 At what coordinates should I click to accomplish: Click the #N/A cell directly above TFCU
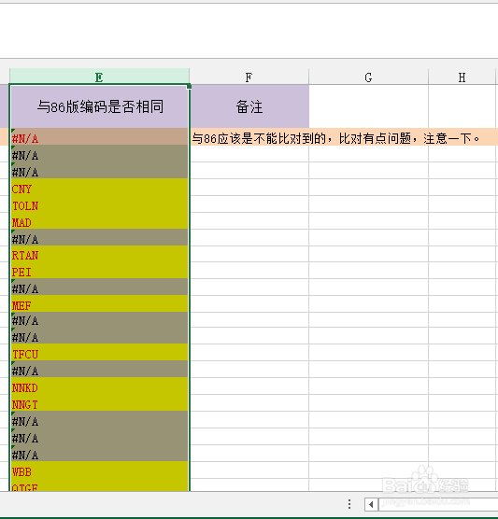[99, 336]
